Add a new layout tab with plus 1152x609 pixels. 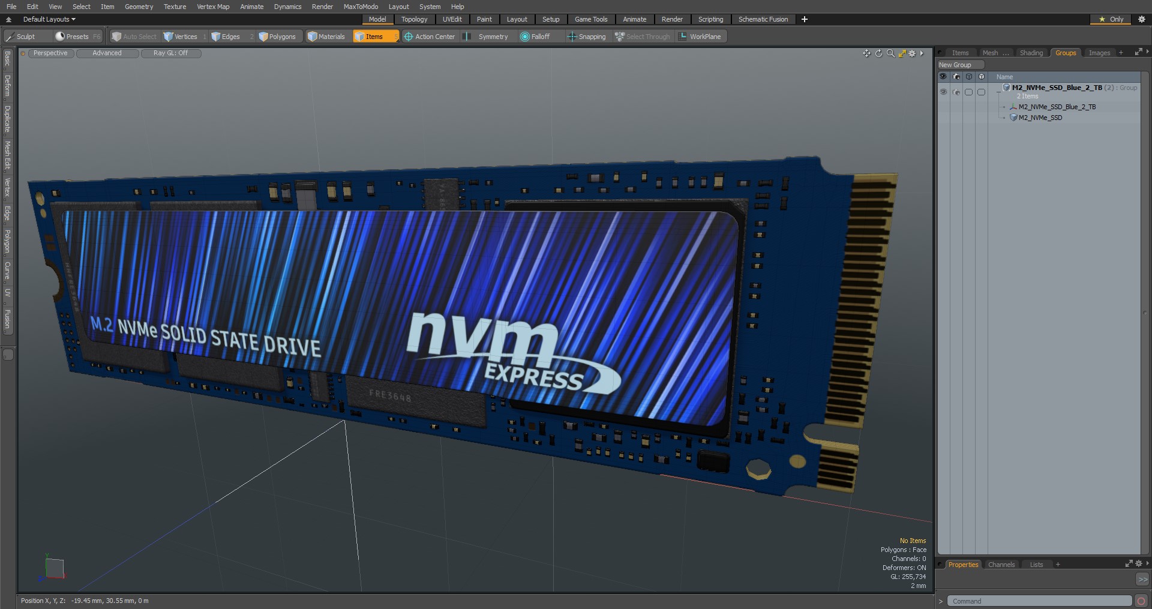click(805, 19)
